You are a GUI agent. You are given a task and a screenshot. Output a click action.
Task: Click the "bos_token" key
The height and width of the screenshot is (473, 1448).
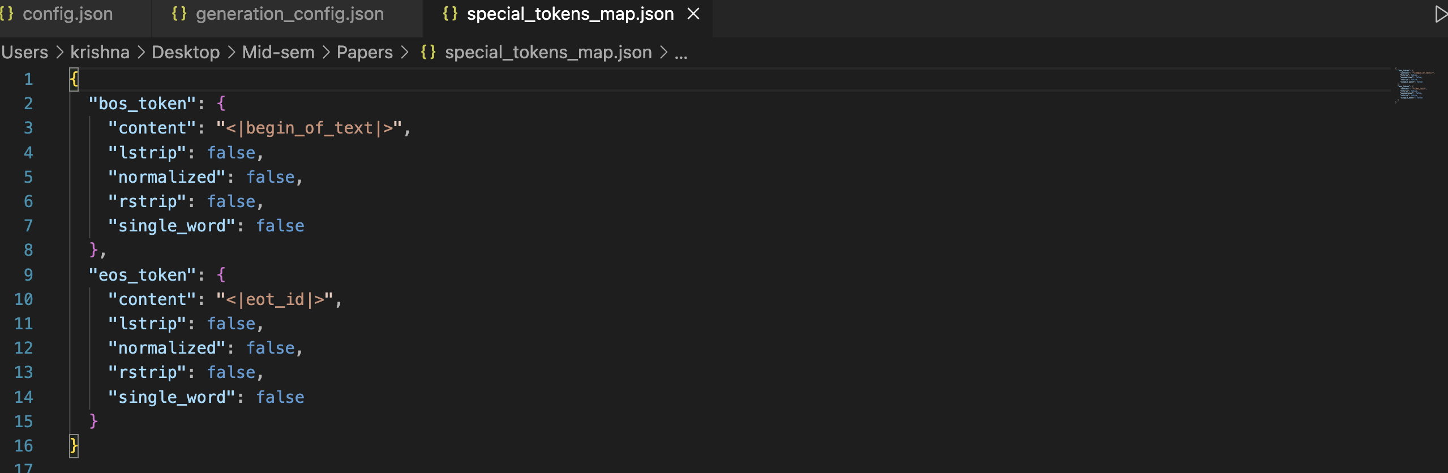(x=143, y=104)
